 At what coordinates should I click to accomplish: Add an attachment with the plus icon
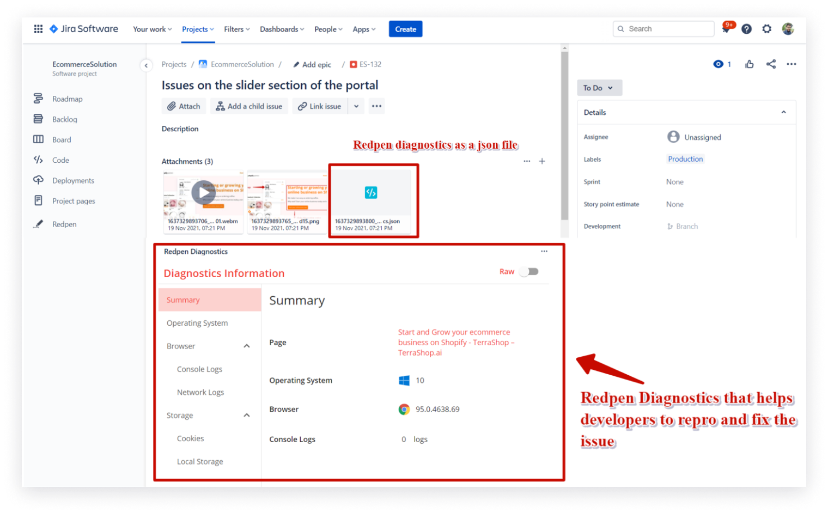(542, 161)
